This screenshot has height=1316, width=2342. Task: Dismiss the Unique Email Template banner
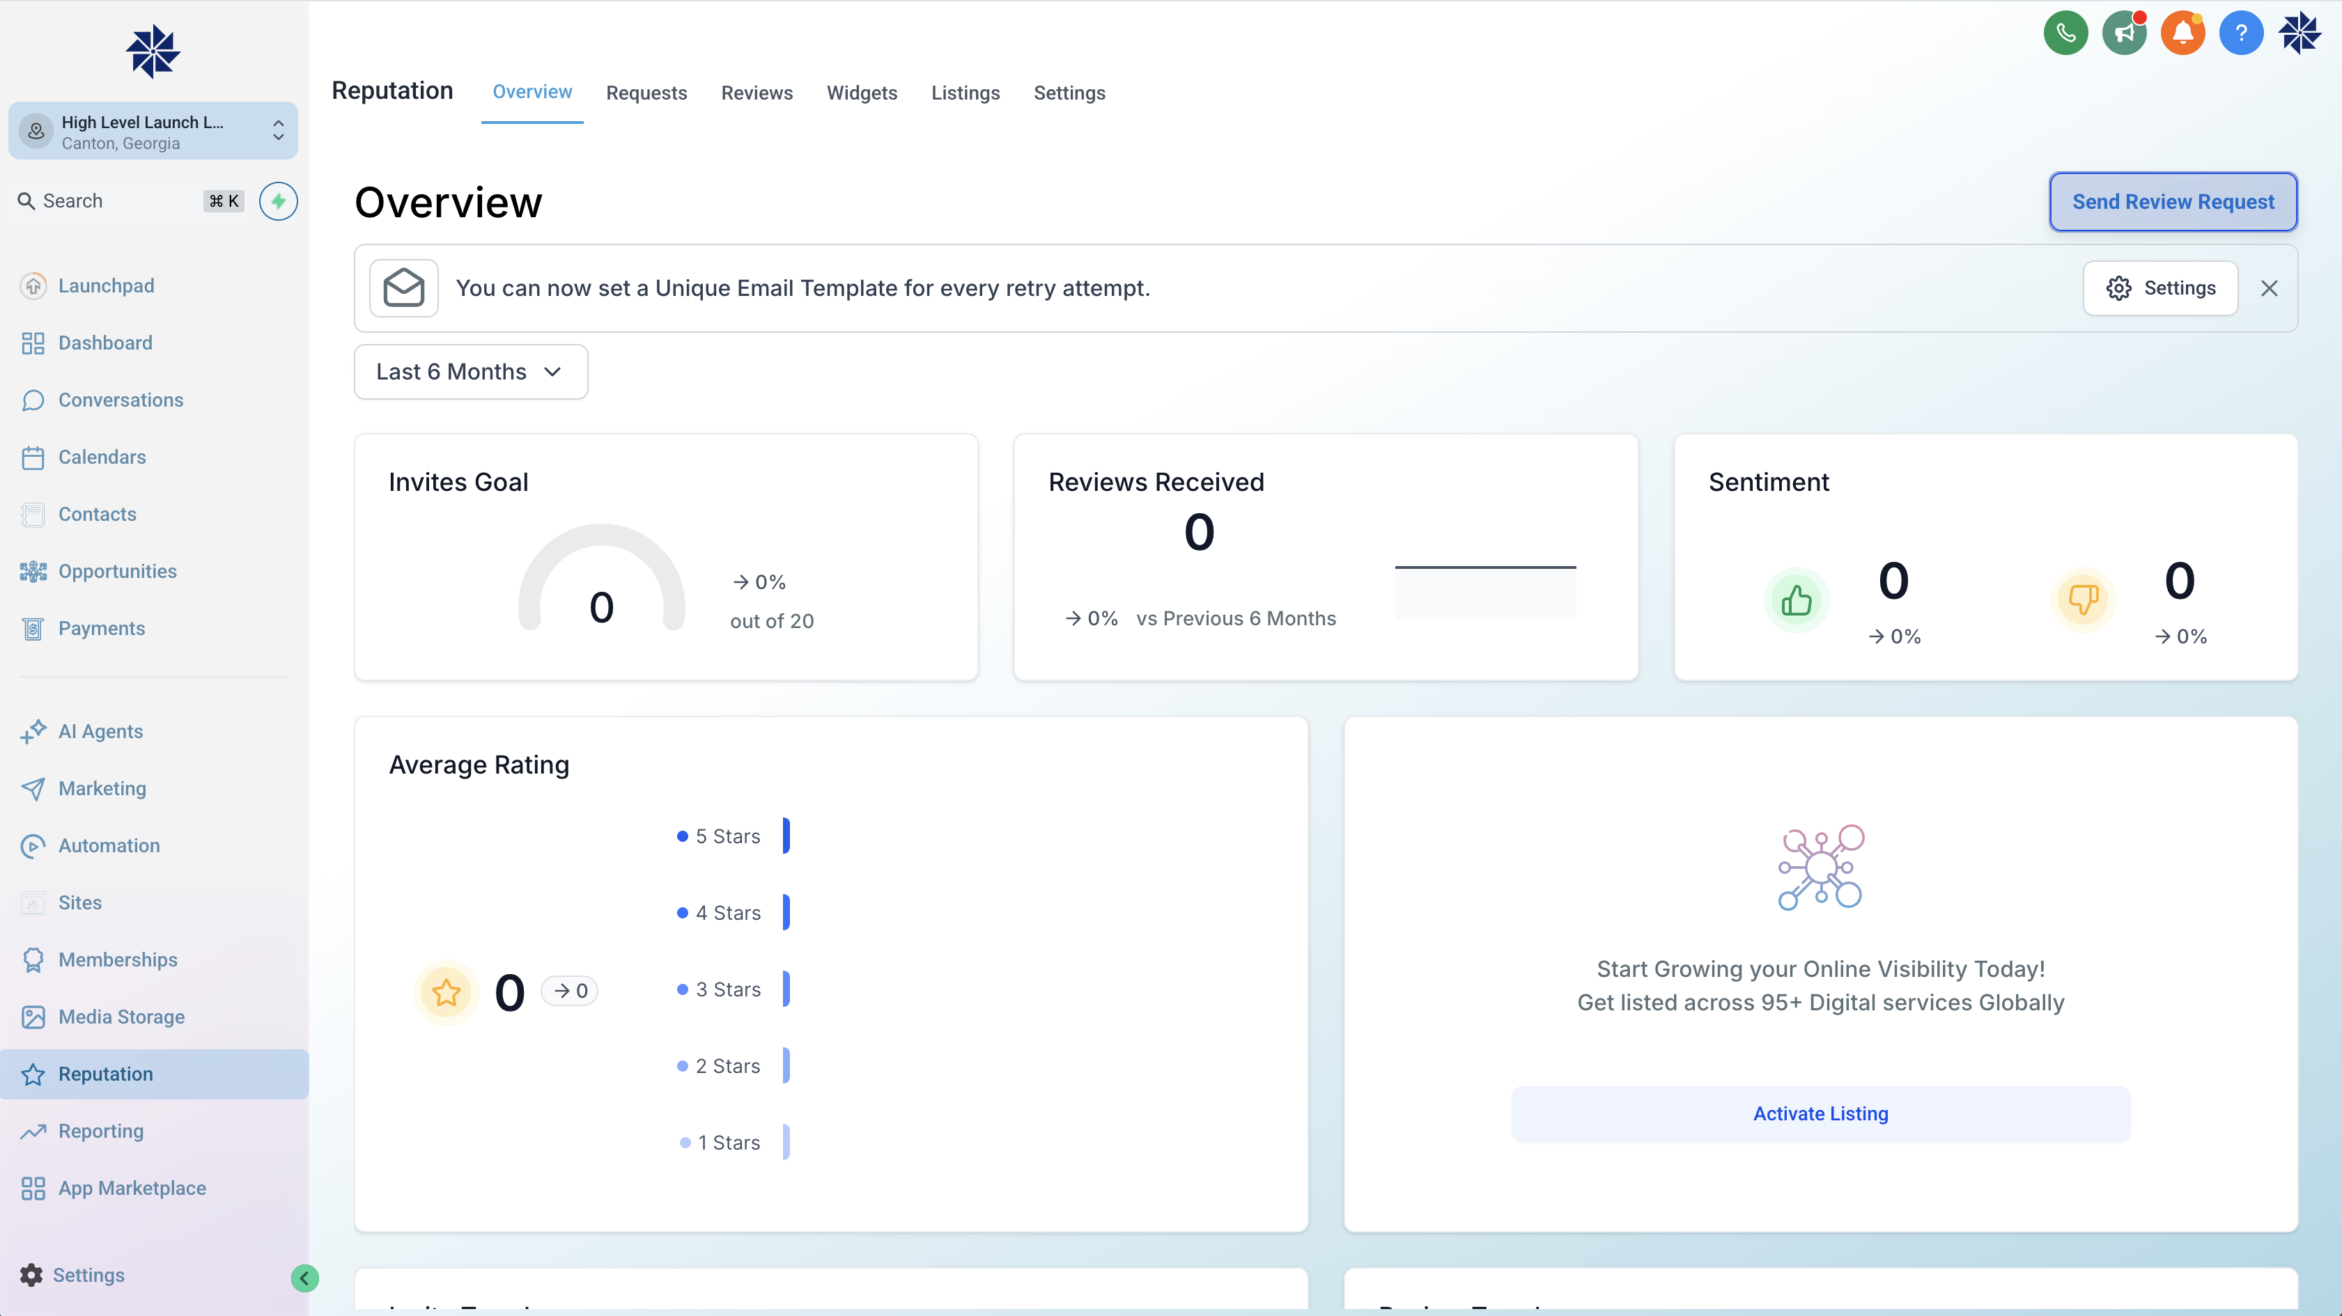pos(2270,288)
